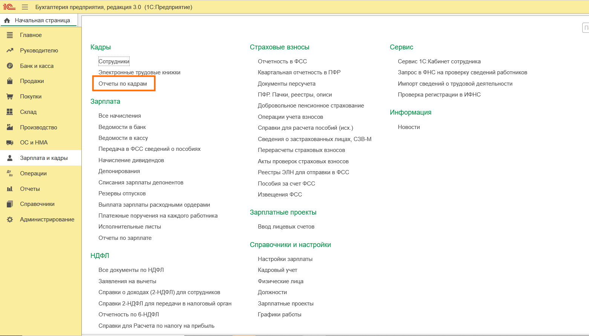This screenshot has height=336, width=589.
Task: Open Все документы по НДФЛ
Action: 131,270
